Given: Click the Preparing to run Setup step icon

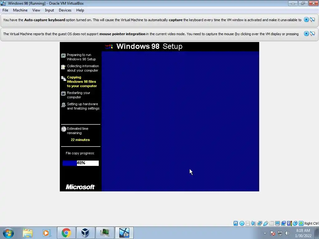Looking at the screenshot, I should [63, 55].
